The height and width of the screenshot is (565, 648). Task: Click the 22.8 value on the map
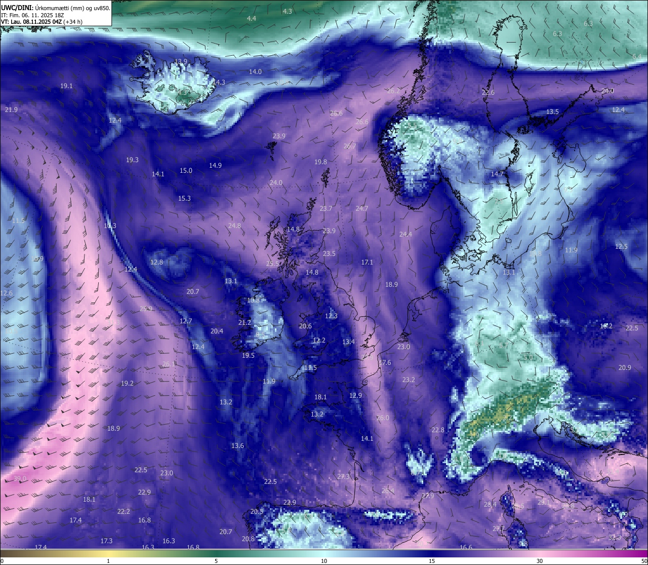438,430
